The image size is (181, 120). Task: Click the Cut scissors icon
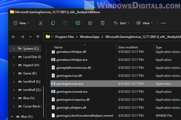(41, 23)
